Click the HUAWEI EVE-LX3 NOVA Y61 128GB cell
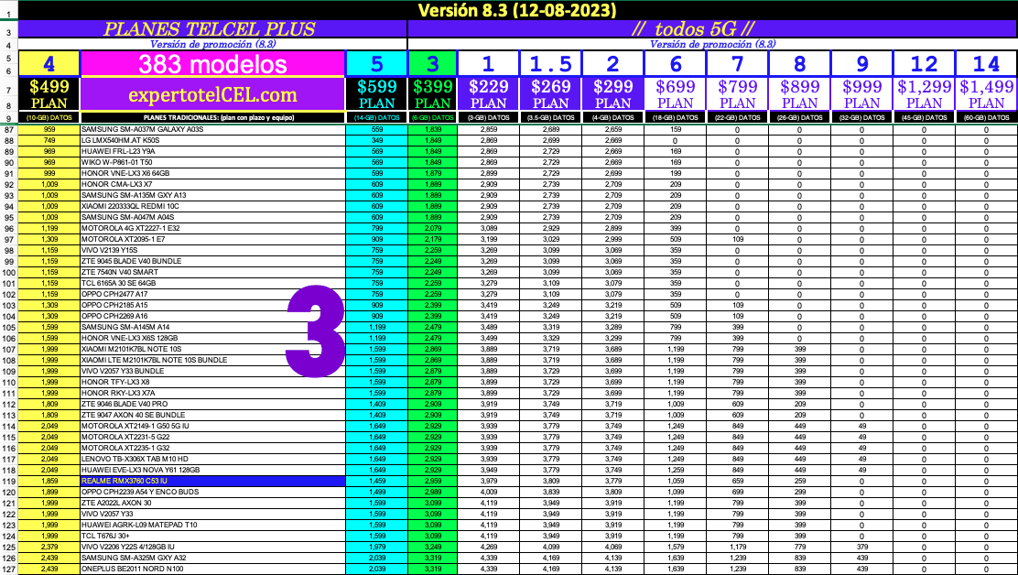The image size is (1018, 575). point(212,471)
